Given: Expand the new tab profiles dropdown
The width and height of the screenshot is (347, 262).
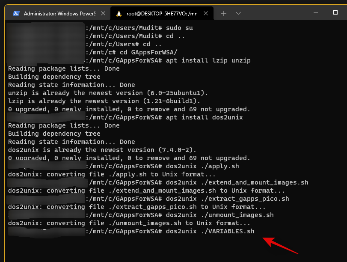Looking at the screenshot, I should pyautogui.click(x=238, y=13).
